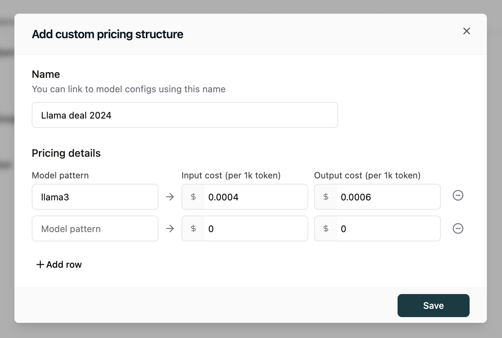This screenshot has height=338, width=502.
Task: Remove the llama3 pricing row with minus icon
Action: 458,195
